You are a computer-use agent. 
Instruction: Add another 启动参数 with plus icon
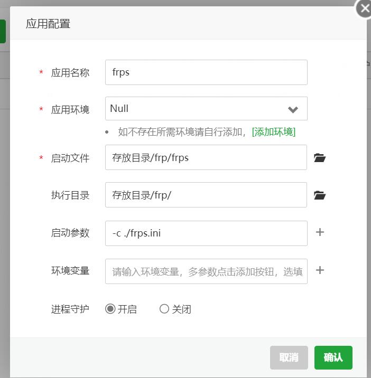point(320,232)
